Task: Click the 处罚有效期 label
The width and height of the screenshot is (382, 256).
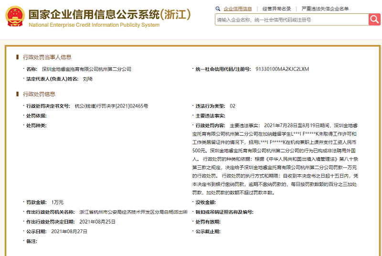Action: coord(208,222)
